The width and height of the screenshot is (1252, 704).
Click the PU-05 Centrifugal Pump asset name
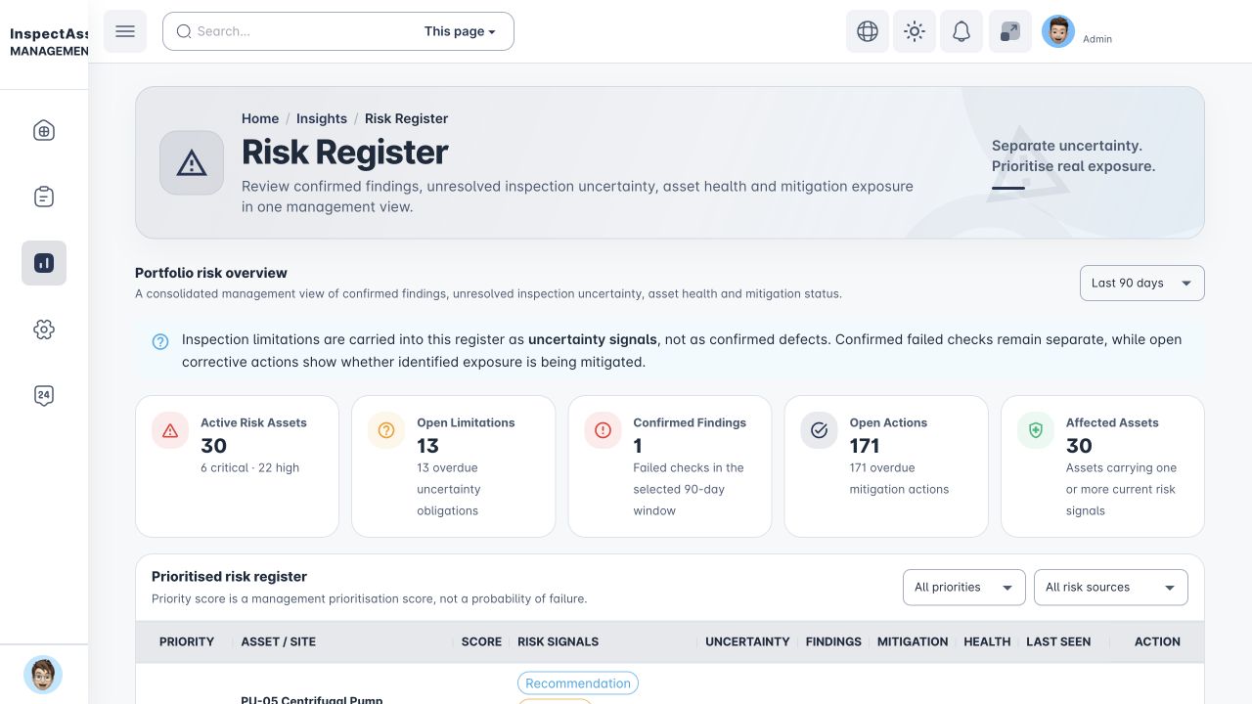[x=312, y=700]
